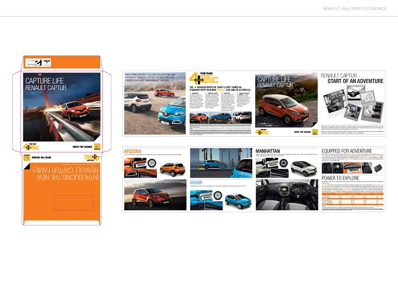Select the small blue car beside the MIAMI details
Viewport: 398px width, 281px height.
coord(238,201)
